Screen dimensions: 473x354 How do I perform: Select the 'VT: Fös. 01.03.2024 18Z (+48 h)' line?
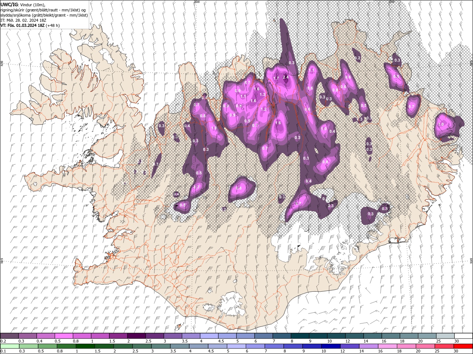coord(30,25)
